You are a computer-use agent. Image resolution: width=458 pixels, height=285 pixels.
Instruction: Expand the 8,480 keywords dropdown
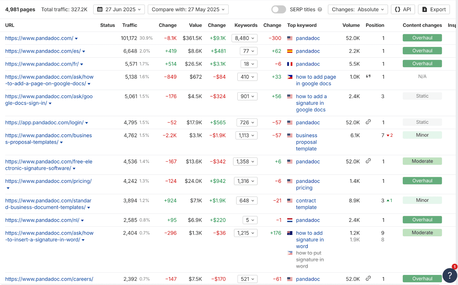tap(245, 38)
